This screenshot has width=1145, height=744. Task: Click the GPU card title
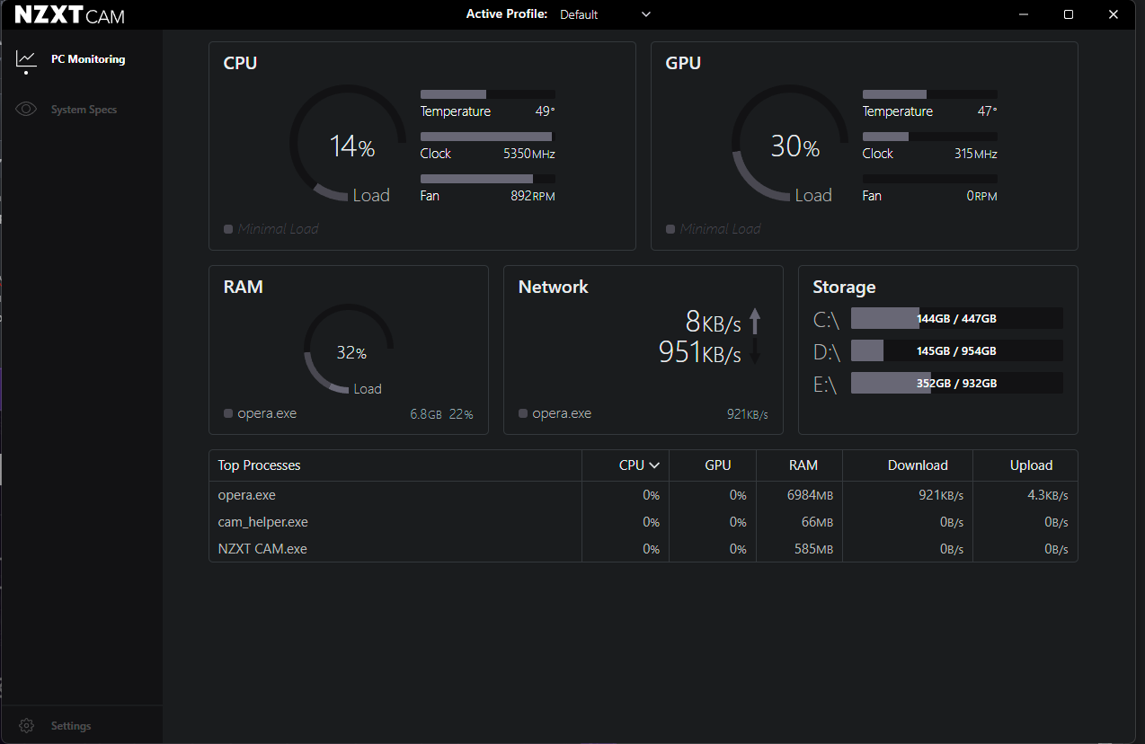point(683,63)
